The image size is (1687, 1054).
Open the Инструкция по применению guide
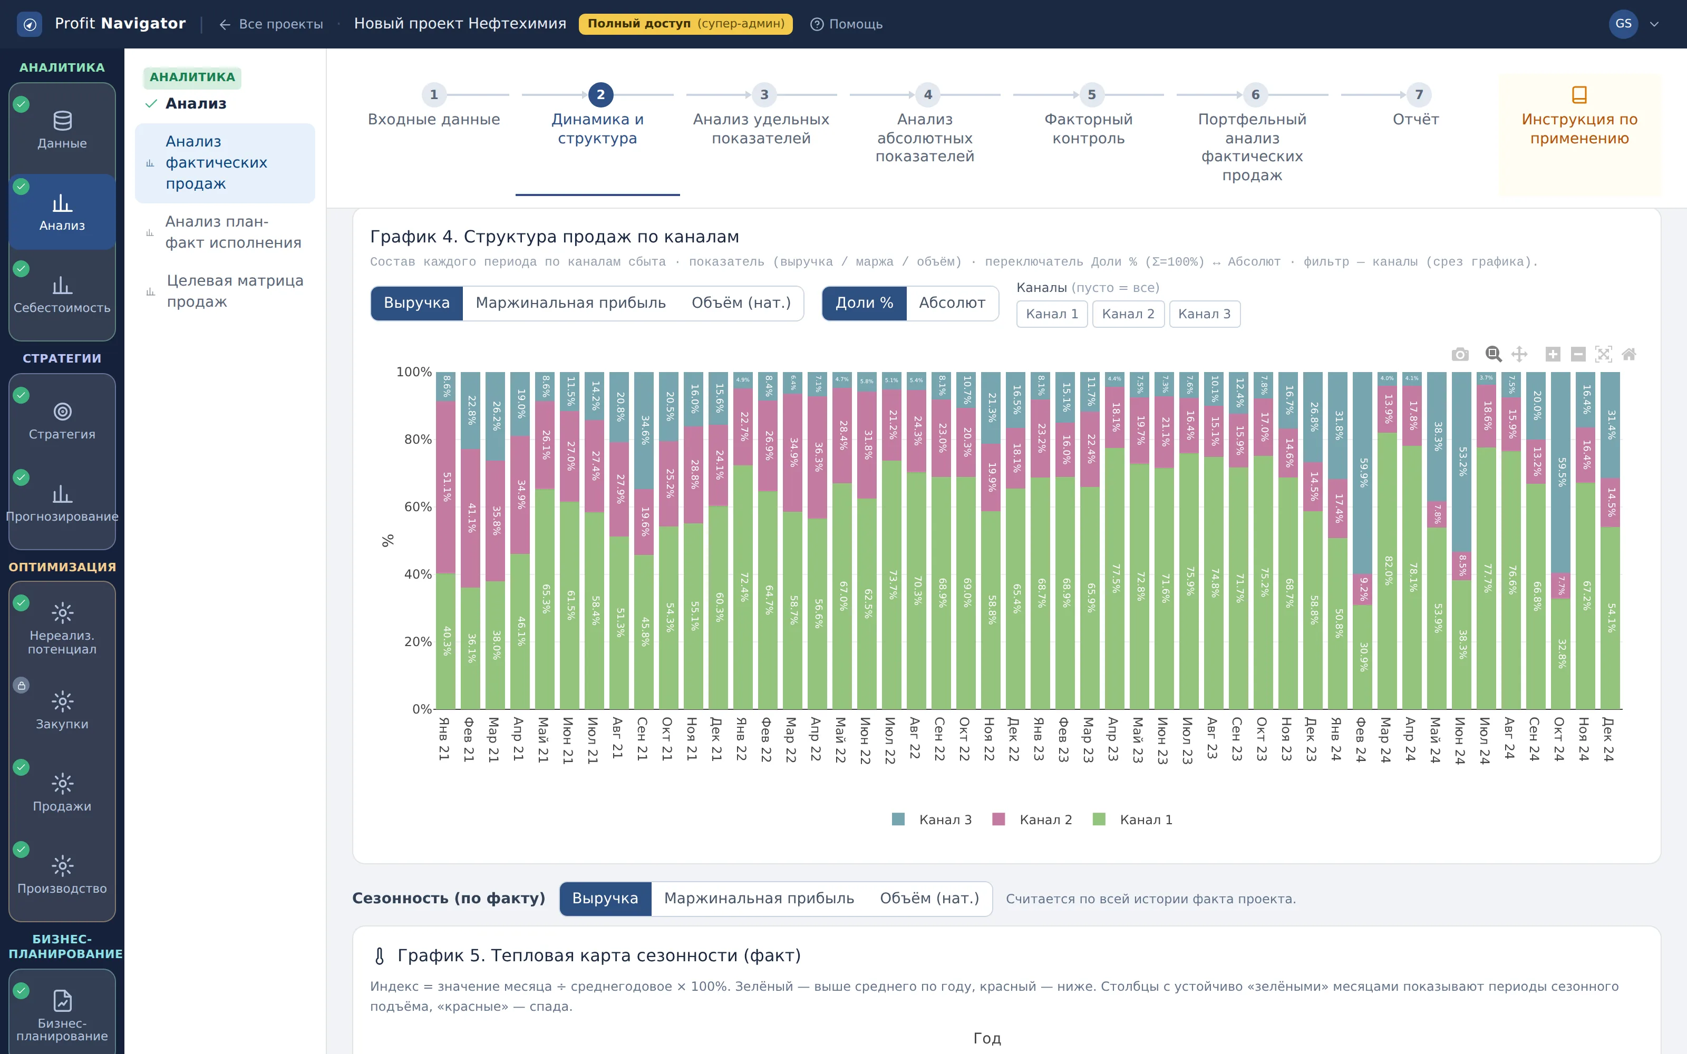coord(1579,134)
